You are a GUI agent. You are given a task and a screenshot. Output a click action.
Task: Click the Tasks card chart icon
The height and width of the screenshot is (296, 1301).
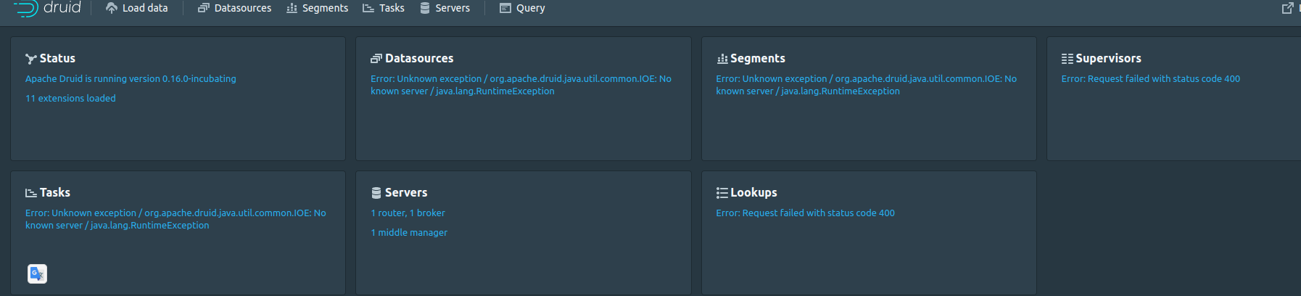pos(30,193)
